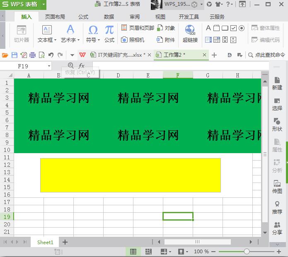288x257 pixels.
Task: Select the Sheet1 worksheet tab
Action: pyautogui.click(x=45, y=243)
